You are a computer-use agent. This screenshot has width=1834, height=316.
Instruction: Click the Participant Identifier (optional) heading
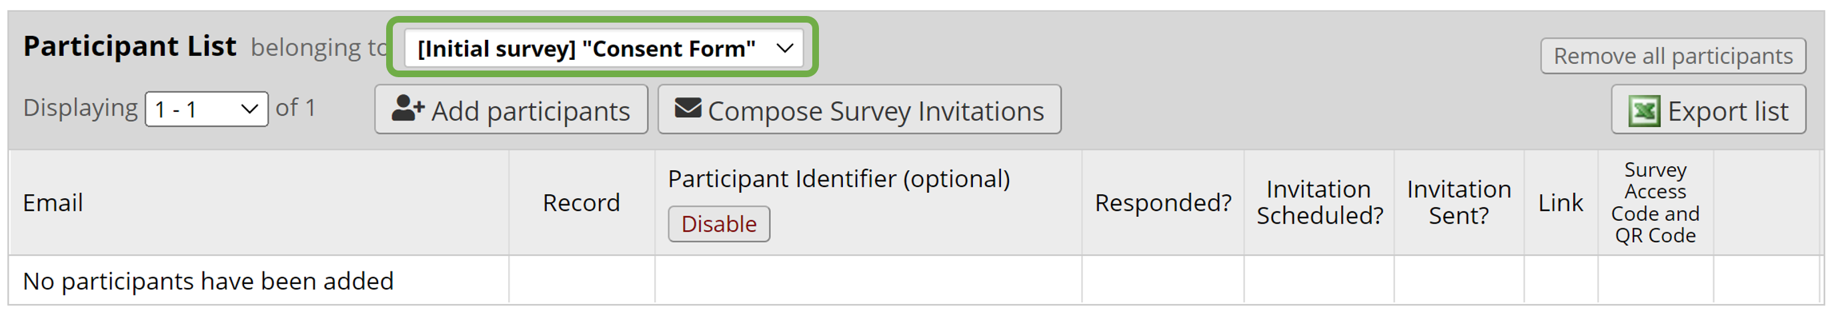[x=839, y=179]
